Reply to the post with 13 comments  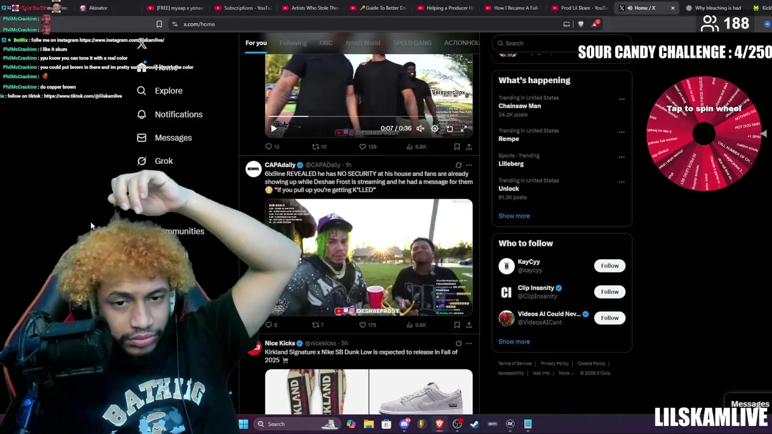pos(273,146)
